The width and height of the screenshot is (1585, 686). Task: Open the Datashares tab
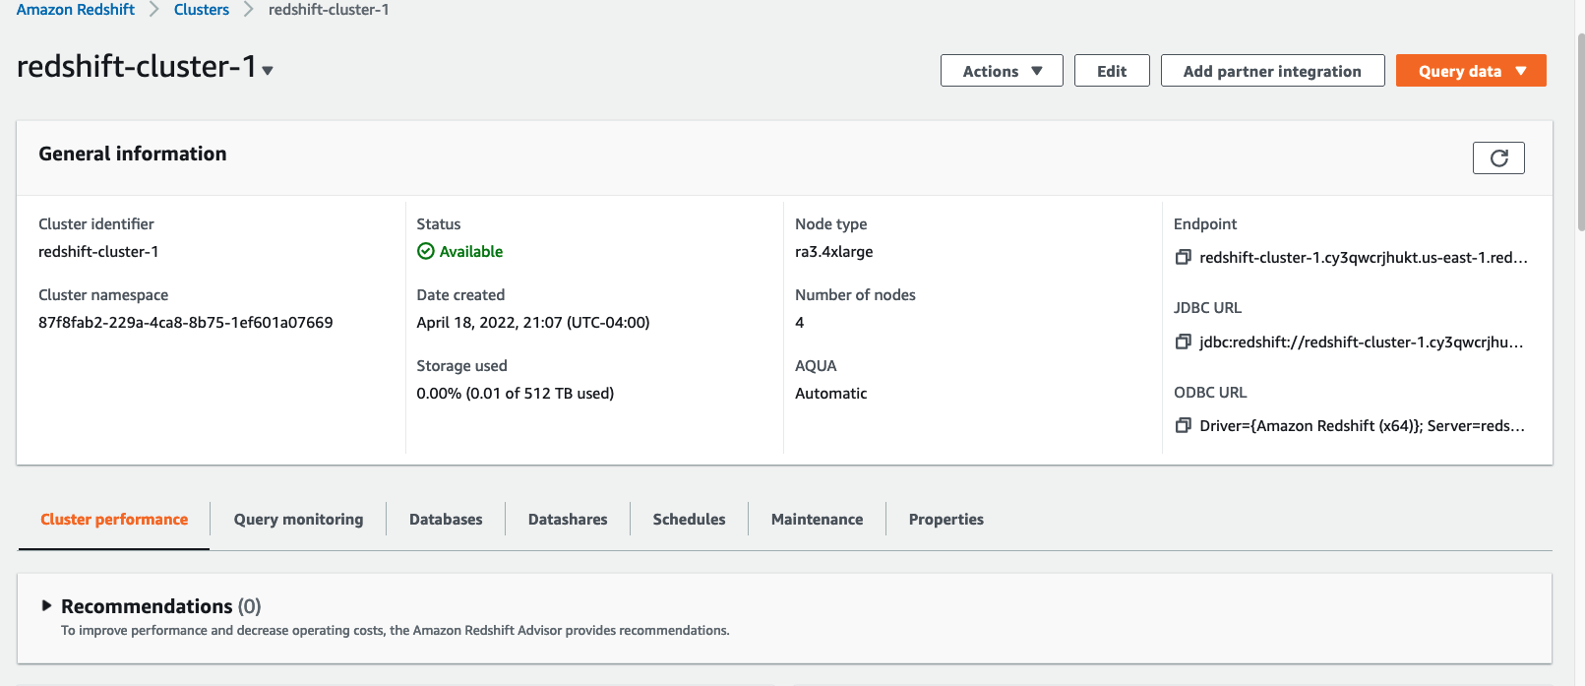568,519
